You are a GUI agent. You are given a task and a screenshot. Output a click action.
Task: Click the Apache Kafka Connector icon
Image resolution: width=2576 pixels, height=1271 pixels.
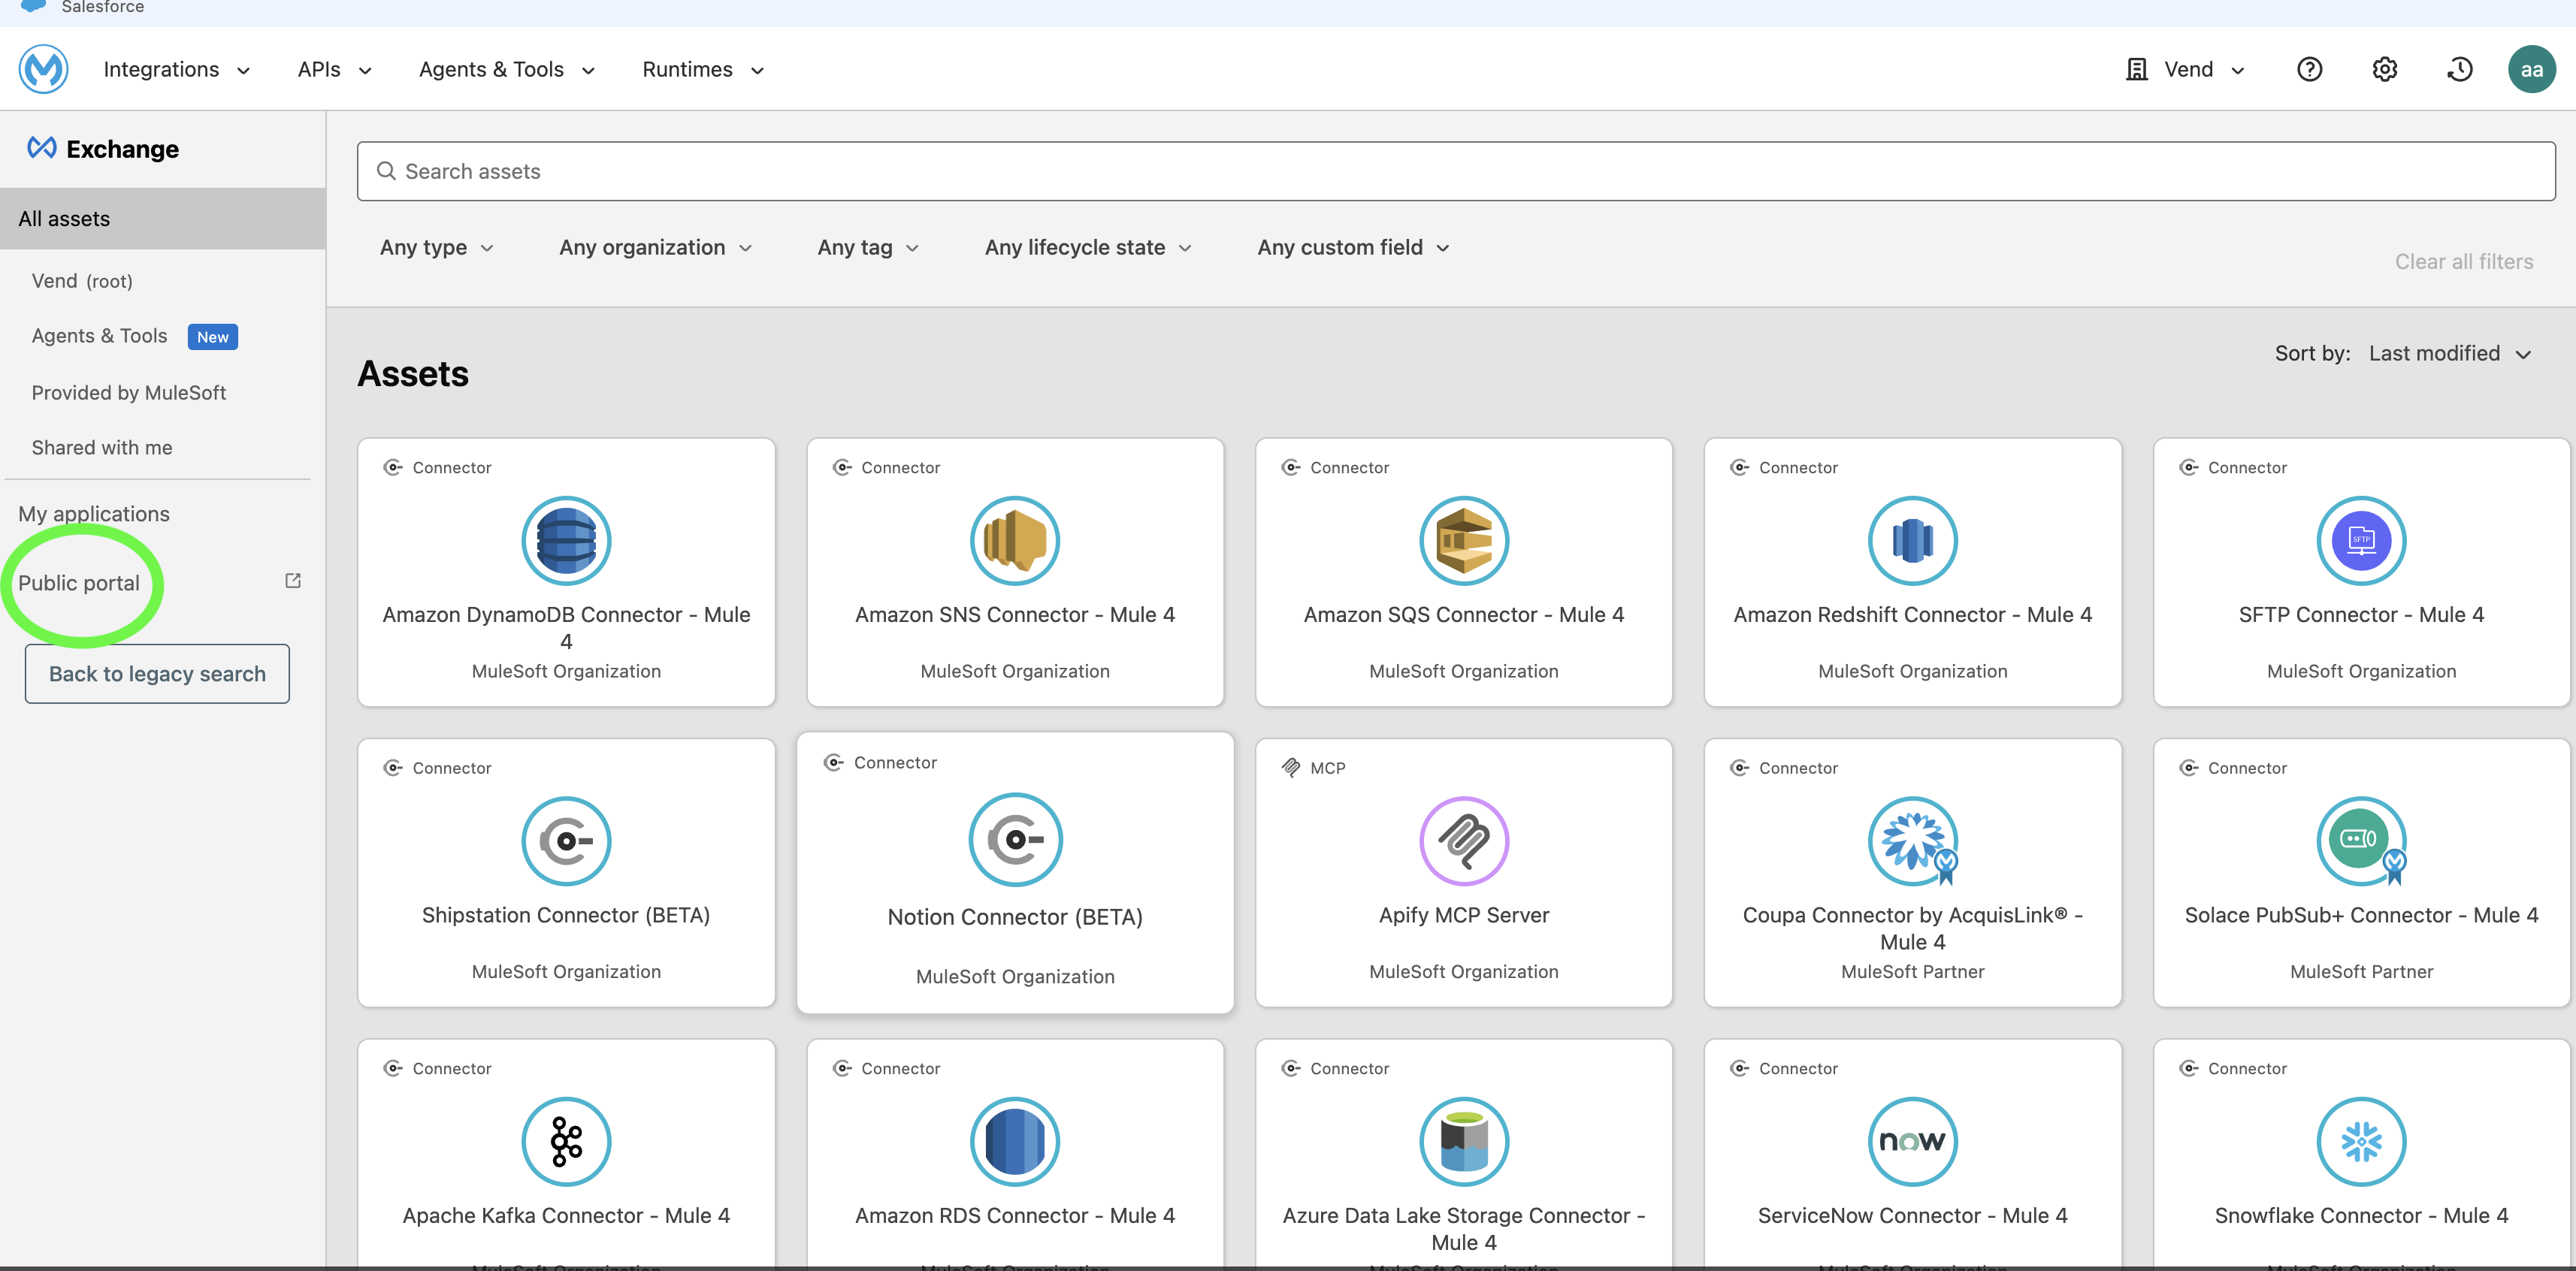click(566, 1141)
